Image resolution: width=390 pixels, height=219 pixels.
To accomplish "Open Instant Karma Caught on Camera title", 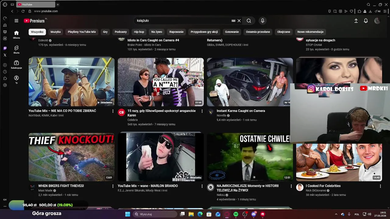I will pyautogui.click(x=241, y=111).
